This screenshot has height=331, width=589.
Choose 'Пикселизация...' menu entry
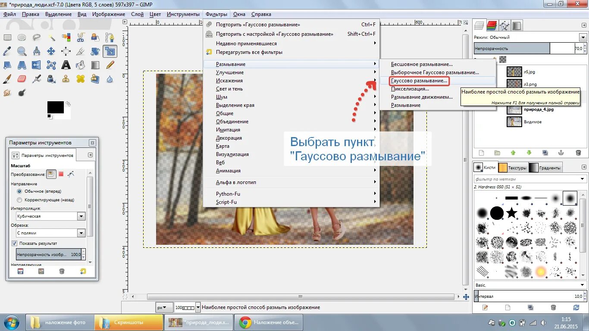pos(410,89)
